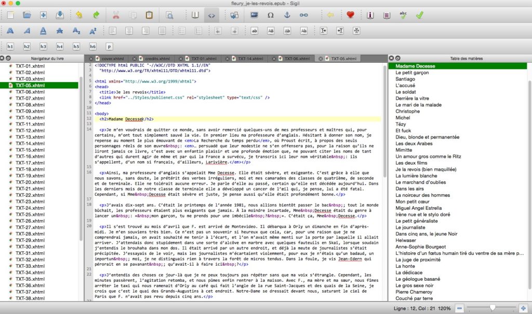
Task: Select TXT-12.xhtml in the book browser
Action: coord(30,131)
